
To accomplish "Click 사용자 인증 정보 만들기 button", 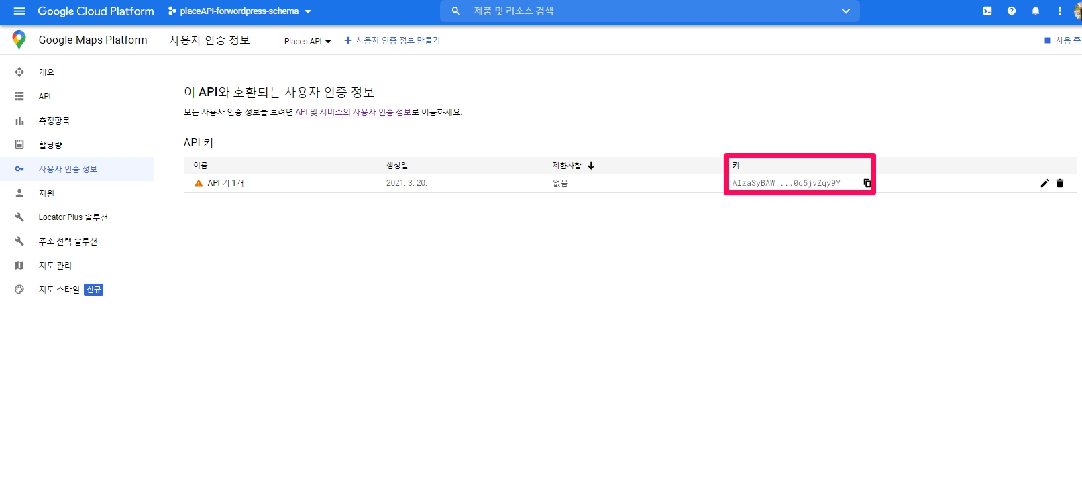I will click(x=392, y=40).
